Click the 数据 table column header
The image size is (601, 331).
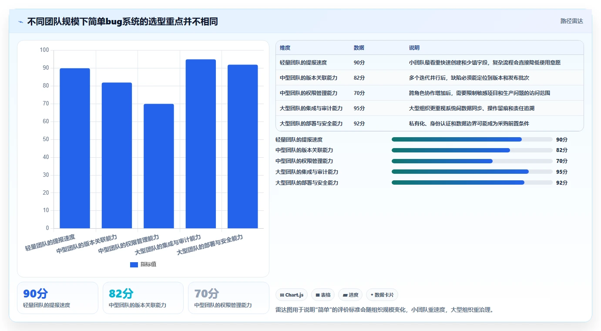click(359, 48)
